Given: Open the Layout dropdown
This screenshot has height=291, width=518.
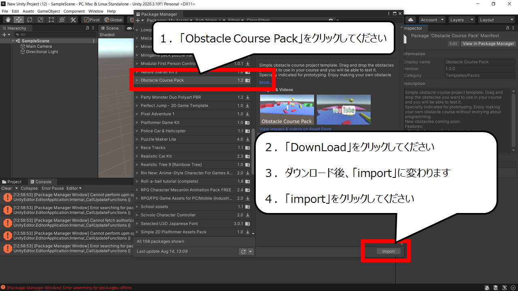Looking at the screenshot, I should coord(496,20).
